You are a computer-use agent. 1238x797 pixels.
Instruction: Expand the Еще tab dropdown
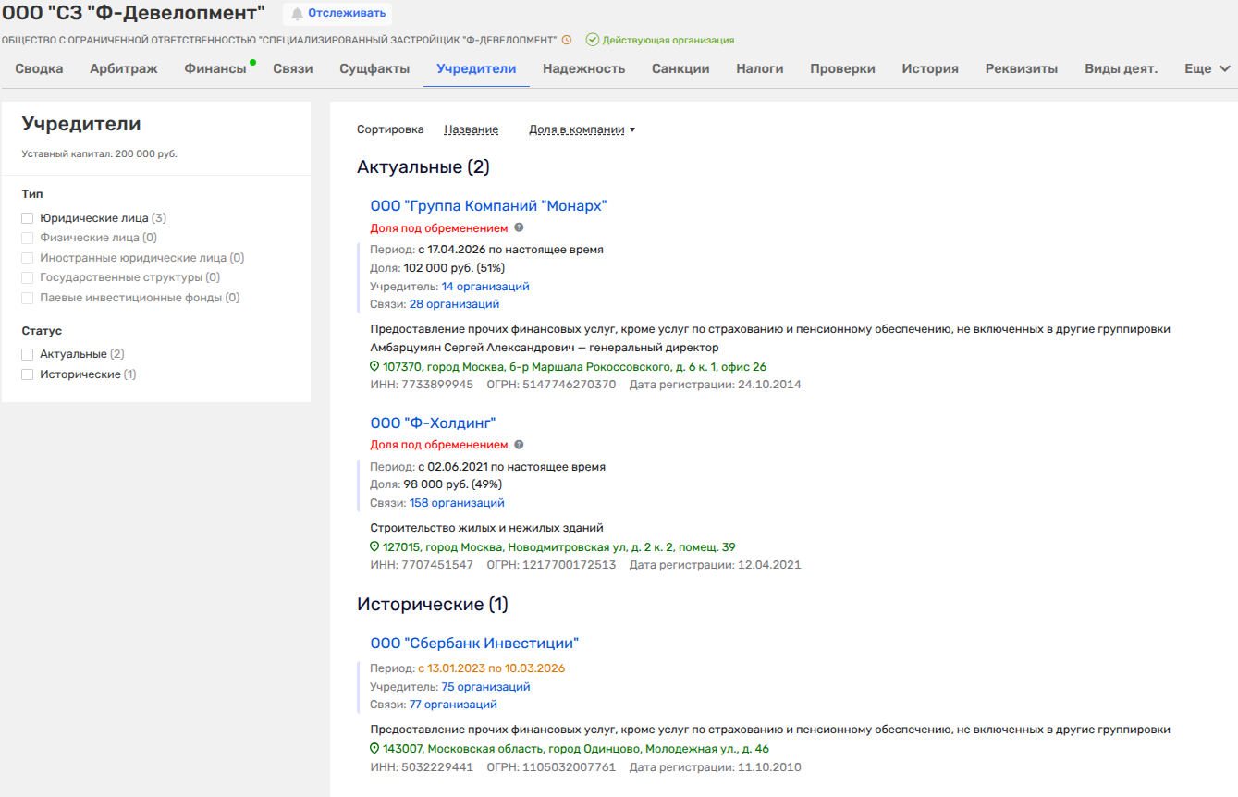pos(1207,68)
